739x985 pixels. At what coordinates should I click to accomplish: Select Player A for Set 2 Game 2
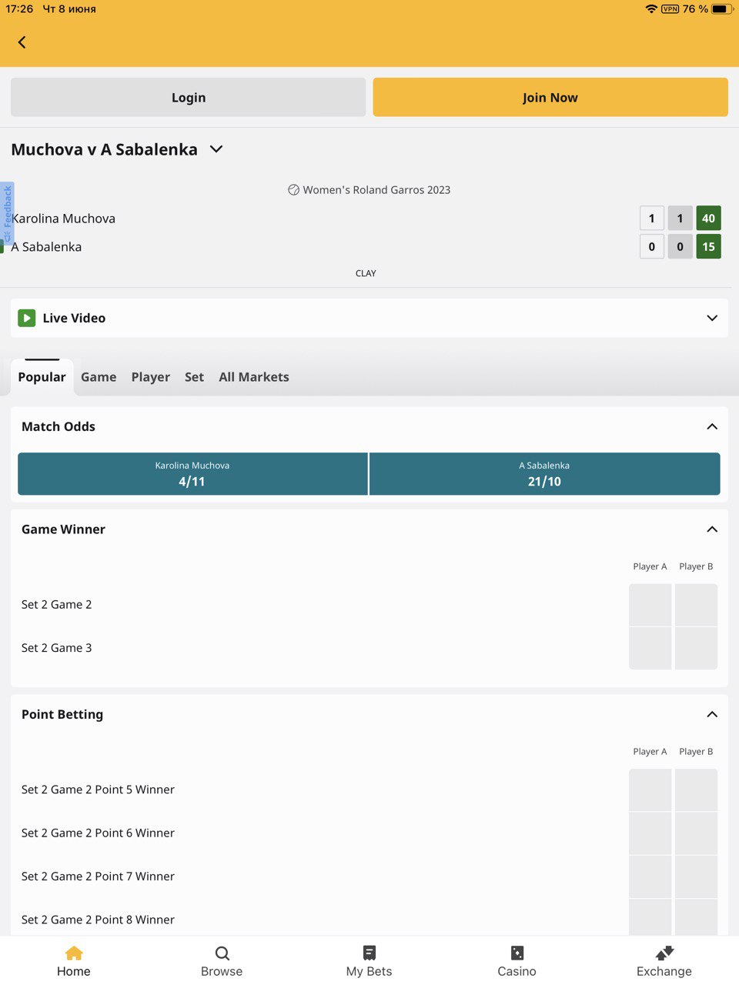coord(650,605)
